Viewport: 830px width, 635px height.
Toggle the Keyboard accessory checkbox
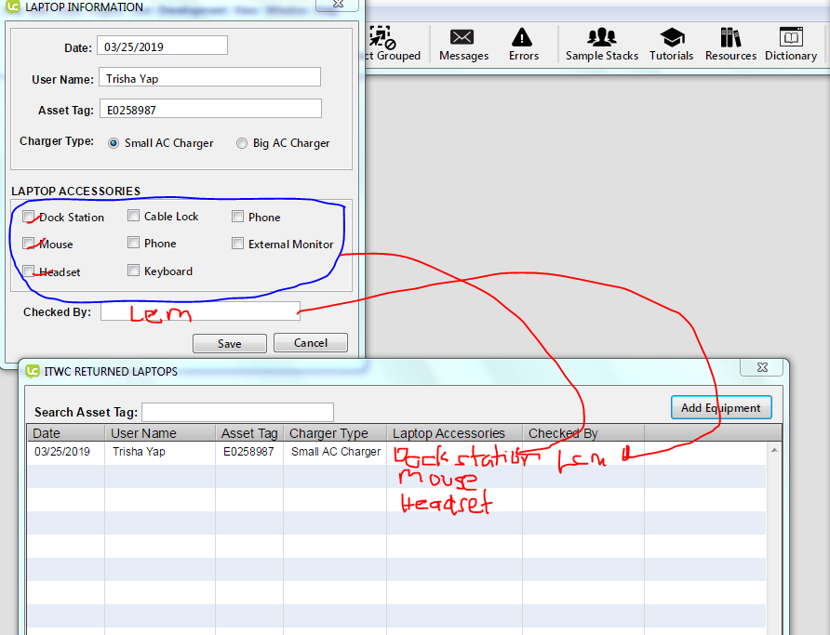coord(134,271)
